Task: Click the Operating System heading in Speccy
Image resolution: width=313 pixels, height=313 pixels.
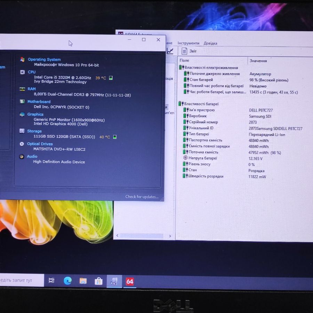Action: 44,59
